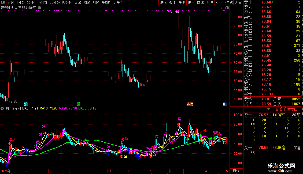Click the 98.36 high price label
The image size is (303, 174).
coord(175,12)
